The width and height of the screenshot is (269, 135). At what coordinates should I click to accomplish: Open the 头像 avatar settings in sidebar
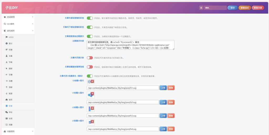11,56
